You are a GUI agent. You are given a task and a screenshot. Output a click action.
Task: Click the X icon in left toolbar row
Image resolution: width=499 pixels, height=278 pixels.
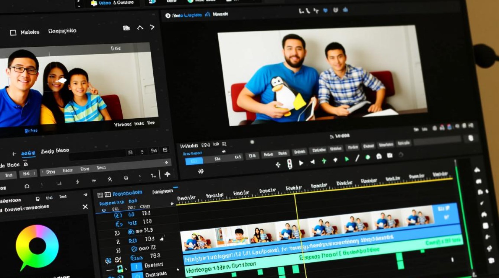pyautogui.click(x=110, y=179)
